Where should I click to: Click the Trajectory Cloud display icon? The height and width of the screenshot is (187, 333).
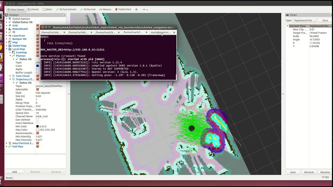coord(14,79)
